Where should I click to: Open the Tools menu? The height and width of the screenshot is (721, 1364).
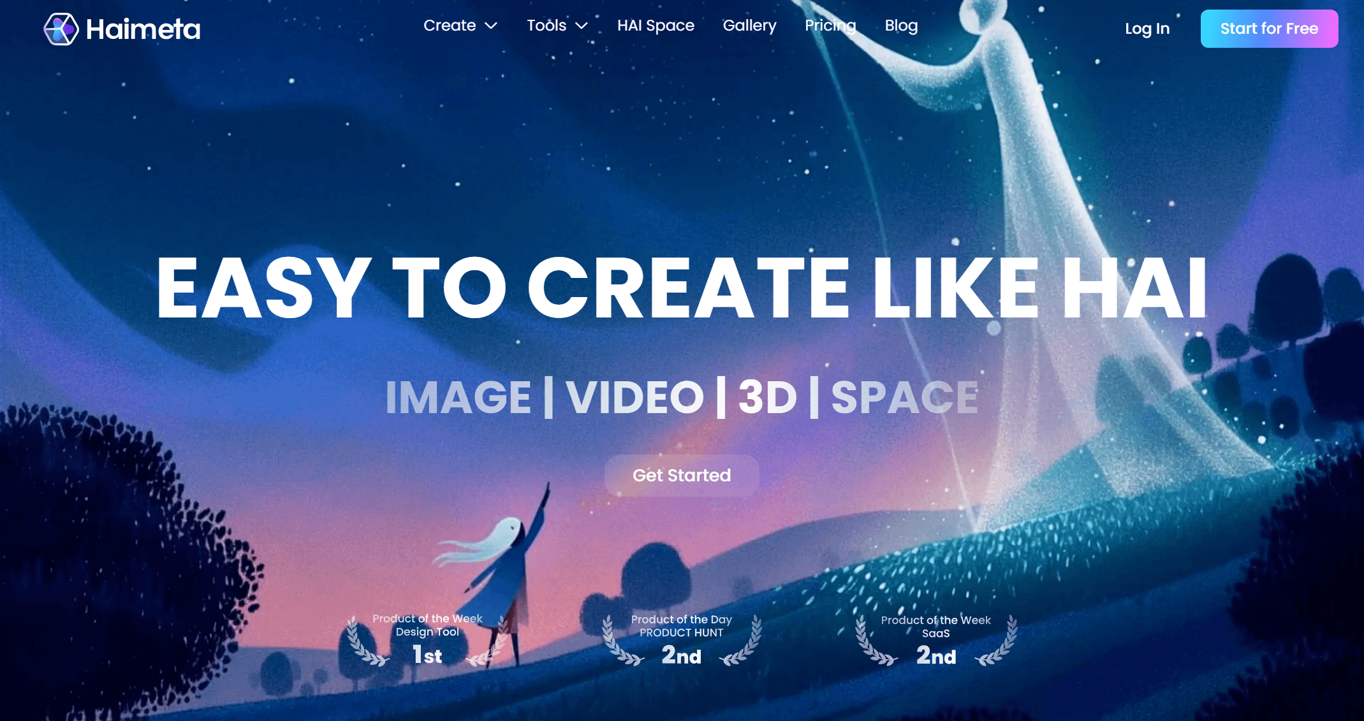click(546, 25)
